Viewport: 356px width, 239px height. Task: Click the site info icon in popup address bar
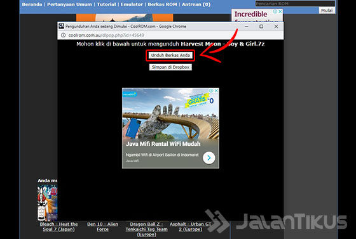(64, 35)
